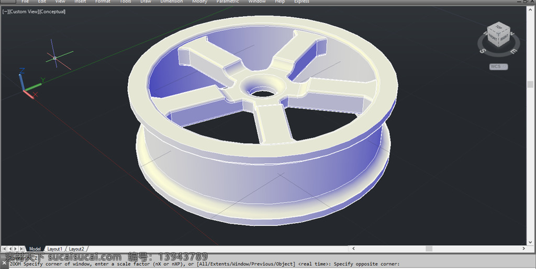
Task: Open the Modify menu
Action: (199, 2)
